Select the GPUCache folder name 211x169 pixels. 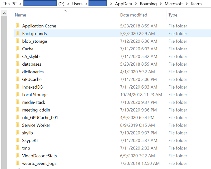click(x=32, y=79)
